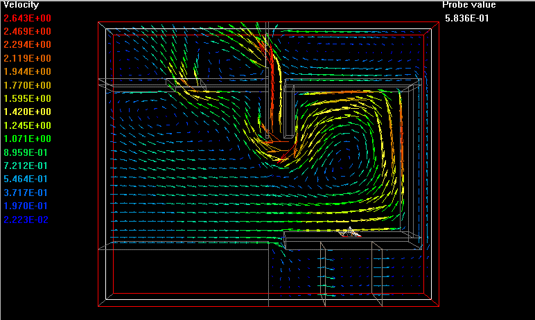Select legend value 1.944E+00
This screenshot has width=535, height=320.
tap(27, 71)
